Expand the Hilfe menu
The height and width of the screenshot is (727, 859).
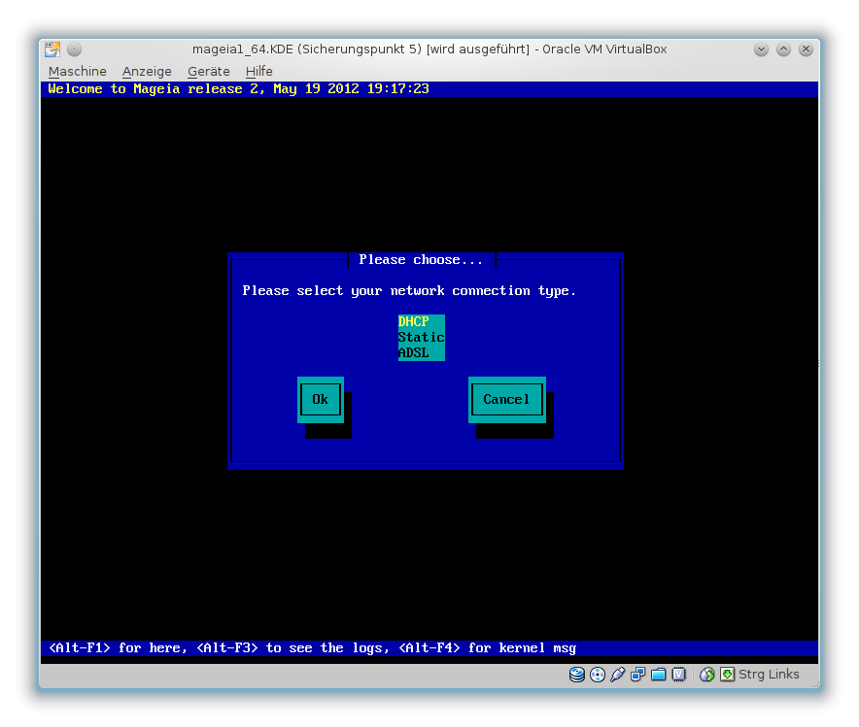(x=259, y=72)
